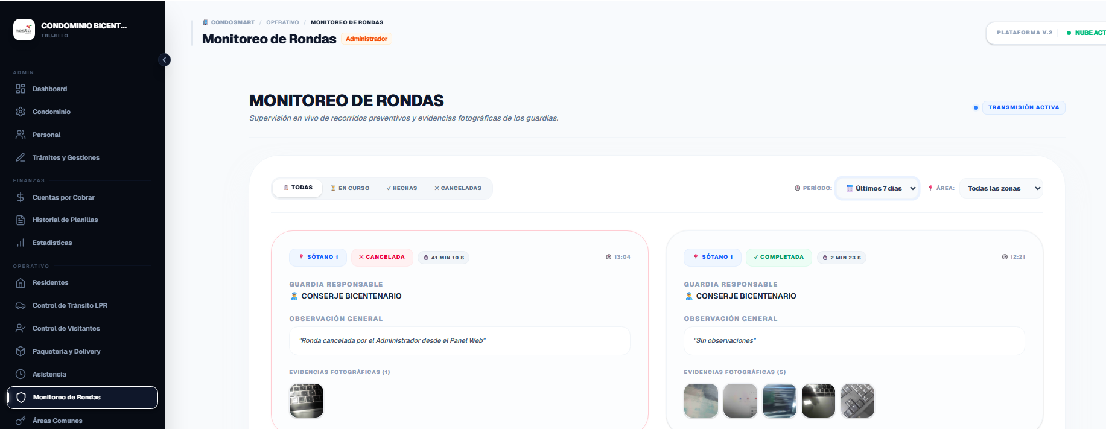Click CONDOSMART breadcrumb link

tap(233, 22)
